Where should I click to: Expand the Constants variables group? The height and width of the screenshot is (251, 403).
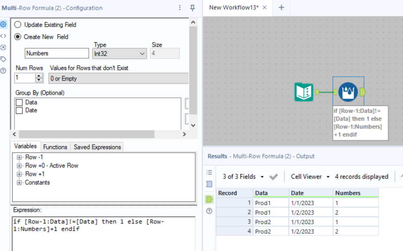(19, 182)
